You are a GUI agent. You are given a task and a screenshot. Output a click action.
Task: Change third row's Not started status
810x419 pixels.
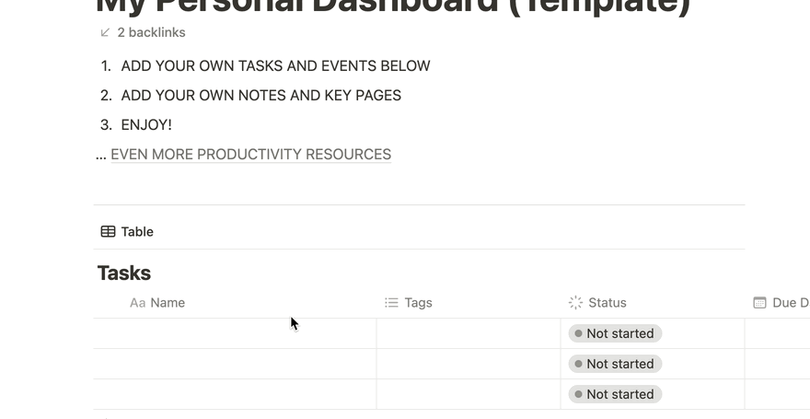pos(615,395)
